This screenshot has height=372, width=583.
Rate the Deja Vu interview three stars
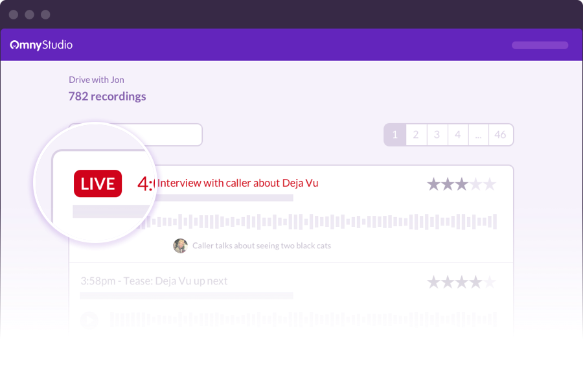[x=462, y=184]
